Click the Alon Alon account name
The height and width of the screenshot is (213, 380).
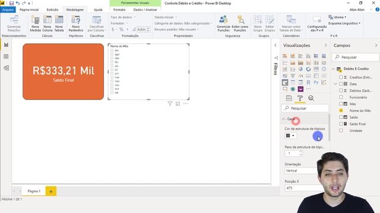(x=357, y=9)
